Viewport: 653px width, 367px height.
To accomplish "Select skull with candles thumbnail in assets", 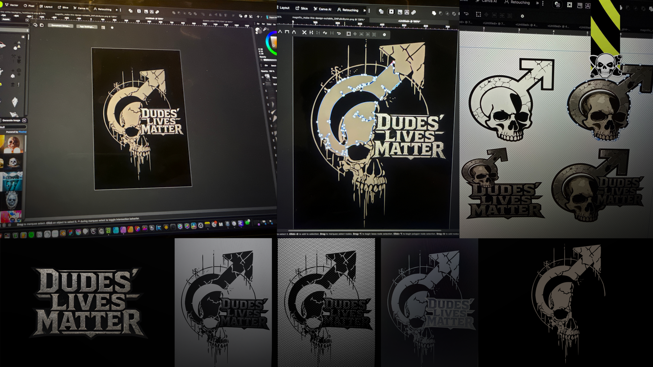I will coord(13,144).
